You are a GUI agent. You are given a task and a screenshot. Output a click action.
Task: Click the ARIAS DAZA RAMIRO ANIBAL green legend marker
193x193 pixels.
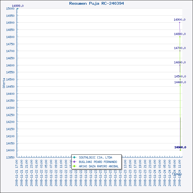74,166
